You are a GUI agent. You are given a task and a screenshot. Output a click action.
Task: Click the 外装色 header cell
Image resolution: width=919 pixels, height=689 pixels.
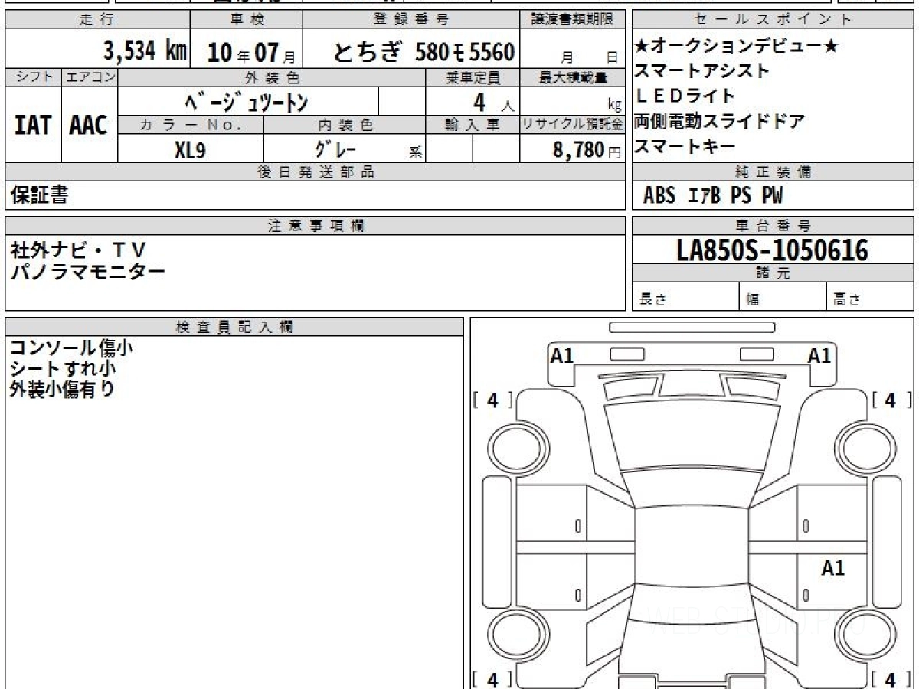[272, 77]
